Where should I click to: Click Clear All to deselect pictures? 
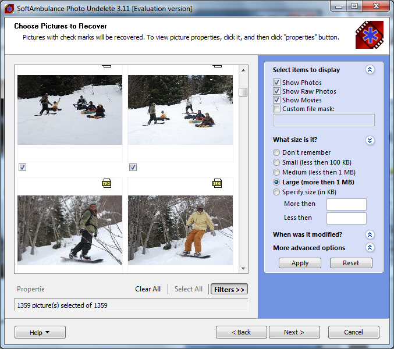pos(148,289)
